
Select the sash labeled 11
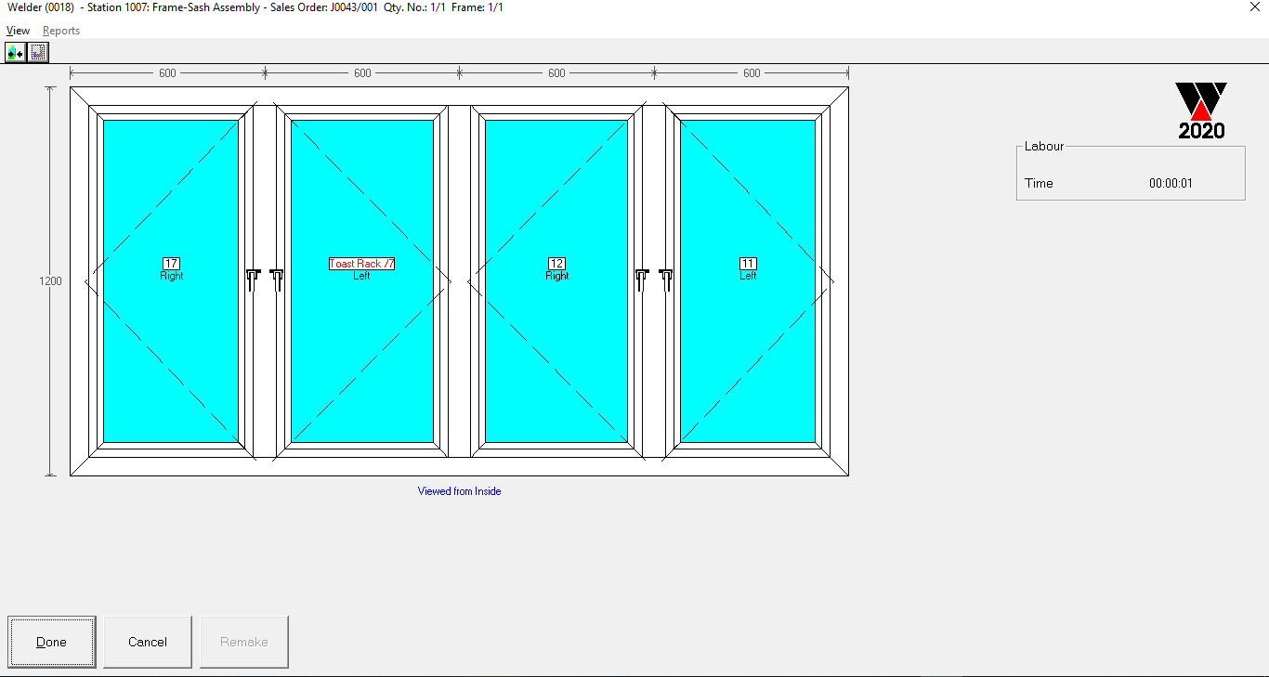pos(748,264)
